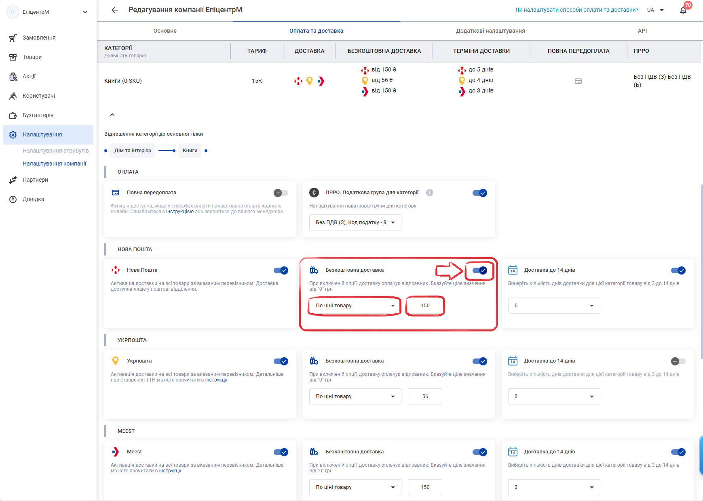Open the UA language dropdown

pos(655,10)
